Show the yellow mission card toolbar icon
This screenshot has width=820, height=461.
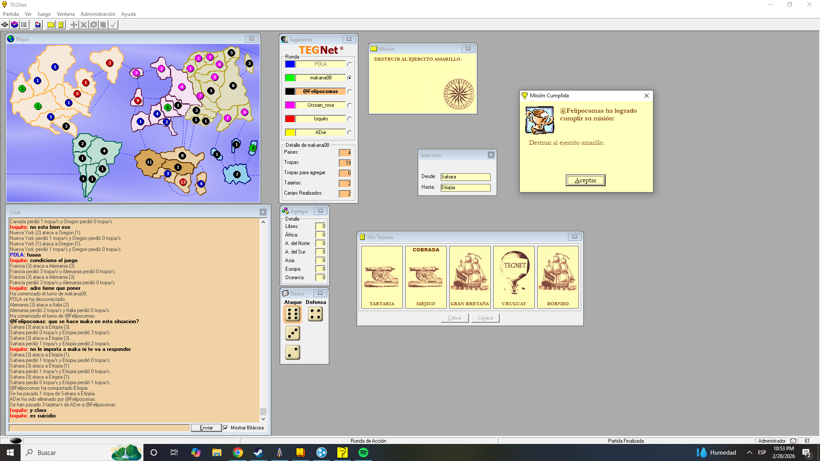(x=51, y=25)
